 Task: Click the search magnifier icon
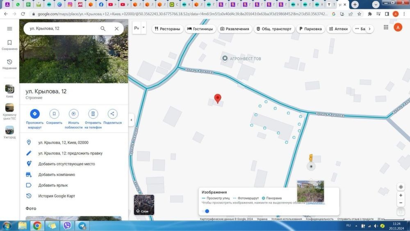point(103,29)
